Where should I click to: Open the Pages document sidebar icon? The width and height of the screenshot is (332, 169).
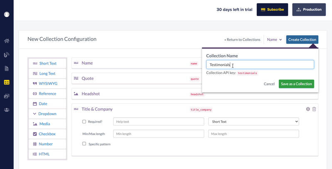tap(7, 68)
